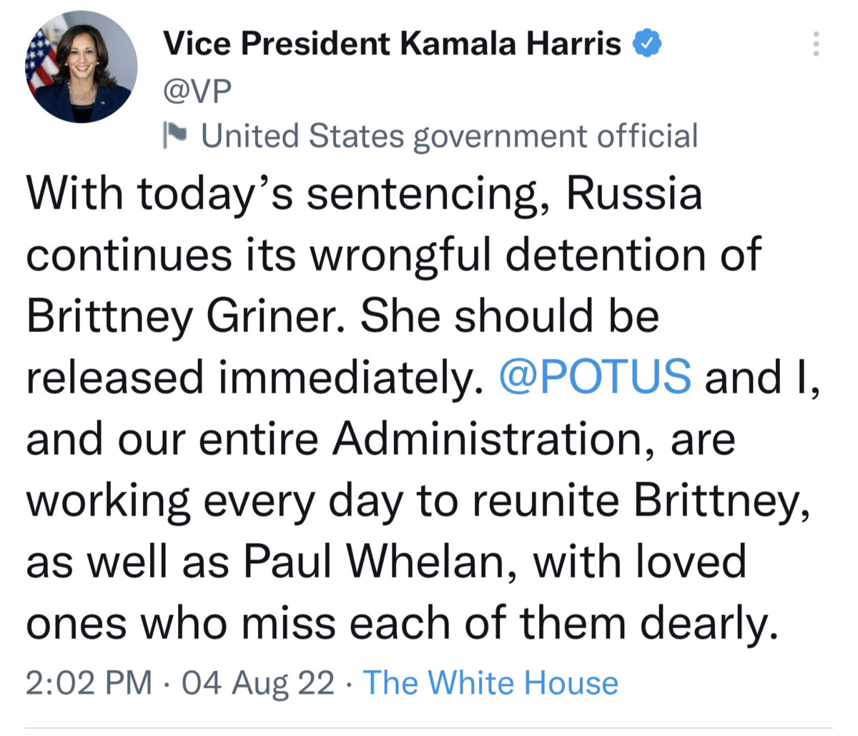The image size is (858, 736).
Task: Click the last line ending "them dearly"
Action: click(x=400, y=623)
